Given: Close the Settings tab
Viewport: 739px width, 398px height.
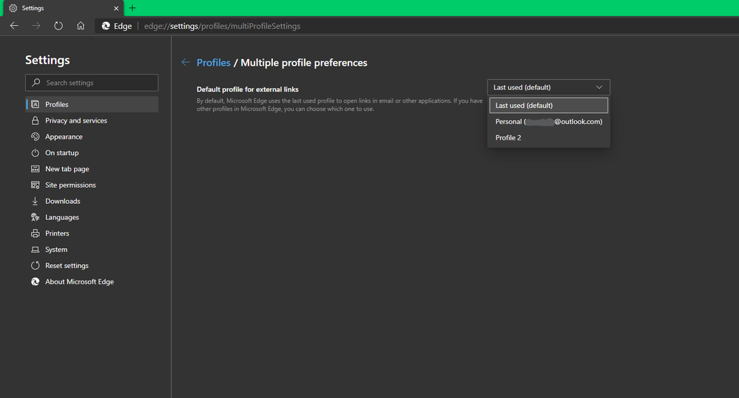Looking at the screenshot, I should tap(116, 8).
